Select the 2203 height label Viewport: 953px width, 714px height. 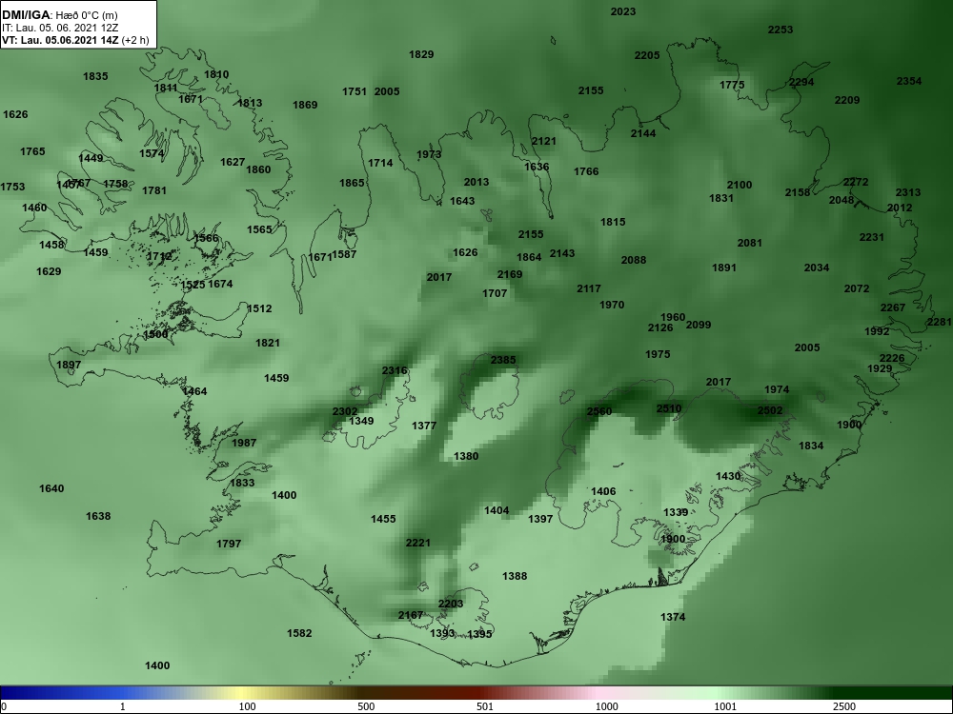tap(451, 605)
